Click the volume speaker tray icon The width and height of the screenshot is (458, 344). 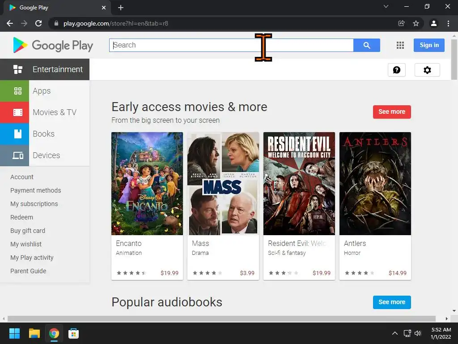pos(418,333)
